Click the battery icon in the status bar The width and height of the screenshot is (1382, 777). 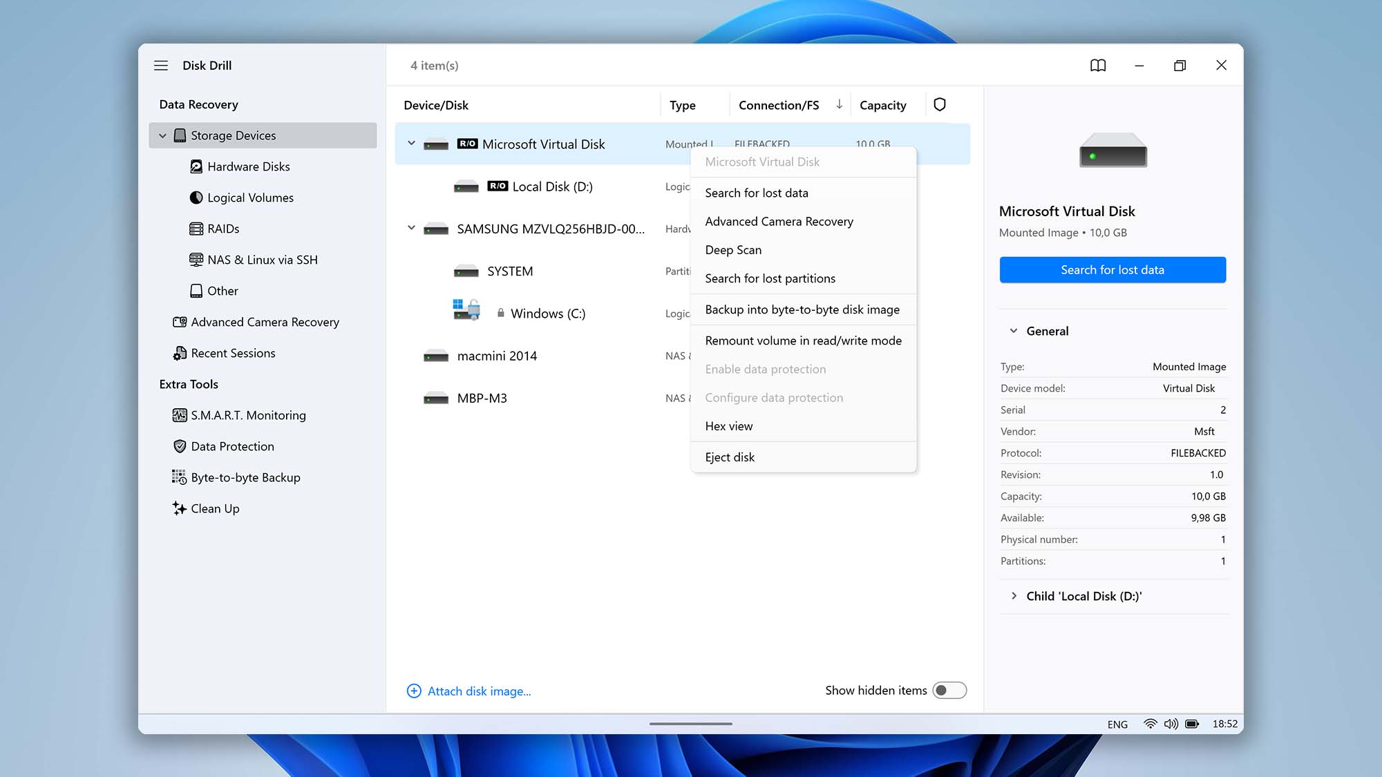(x=1192, y=724)
